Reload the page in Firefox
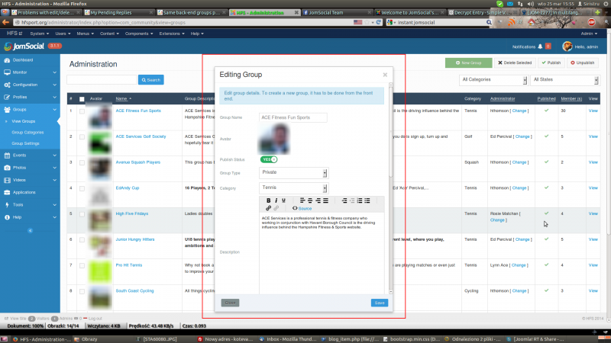Screen dimensions: 611x343 (x=378, y=22)
